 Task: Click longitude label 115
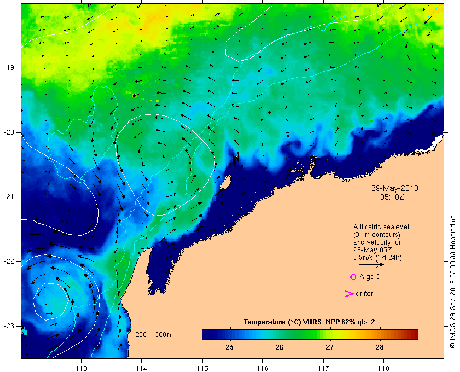click(x=202, y=368)
